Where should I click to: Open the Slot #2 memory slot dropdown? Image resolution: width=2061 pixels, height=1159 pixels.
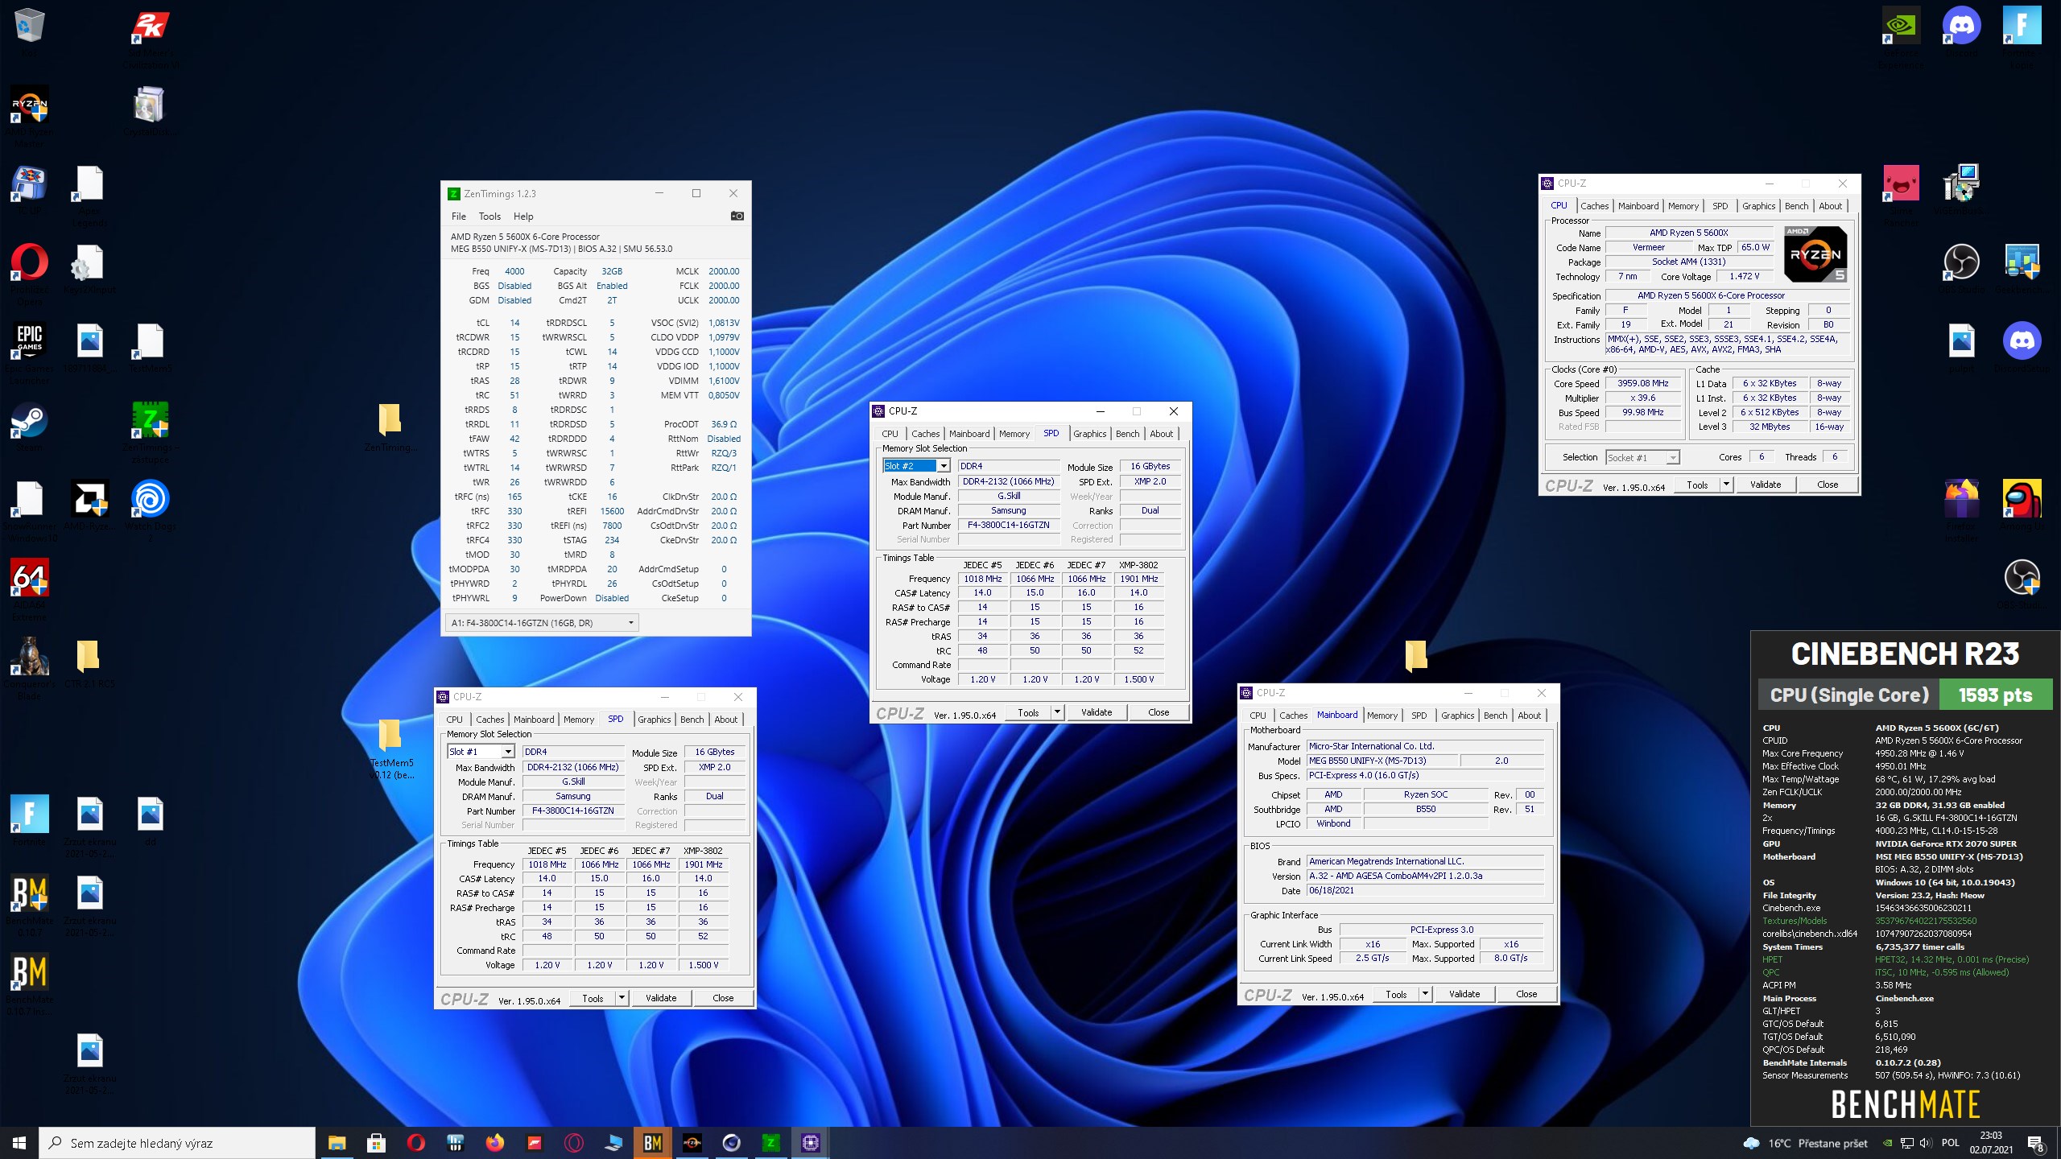pos(944,466)
